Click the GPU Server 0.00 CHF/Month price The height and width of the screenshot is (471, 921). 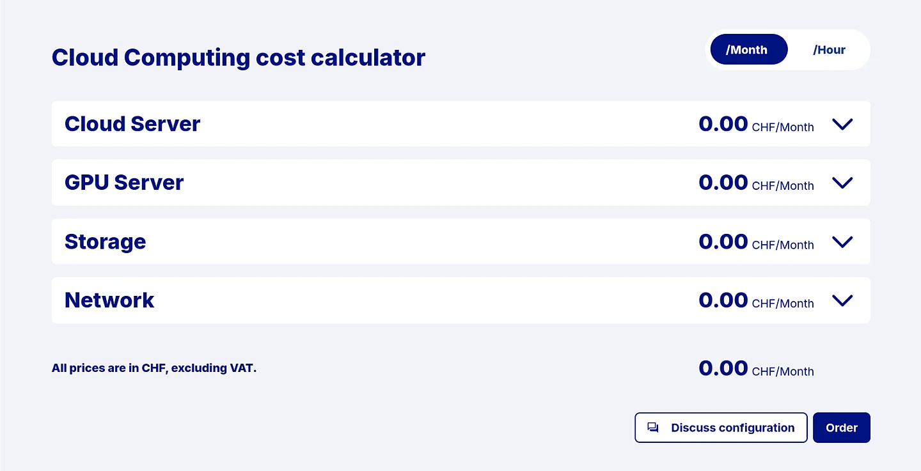click(756, 183)
